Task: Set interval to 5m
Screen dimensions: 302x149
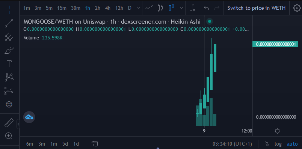Action: [49, 8]
